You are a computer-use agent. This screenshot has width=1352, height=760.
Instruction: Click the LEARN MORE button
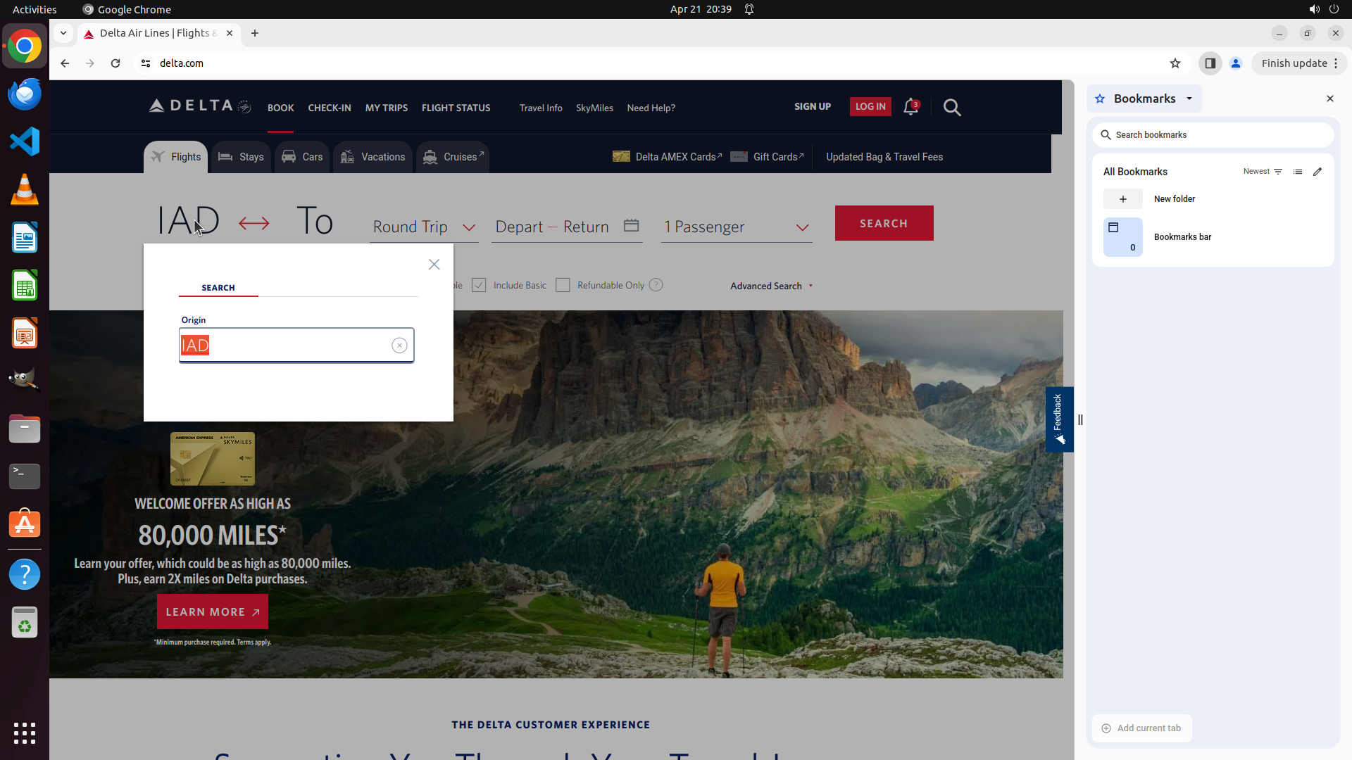click(212, 612)
